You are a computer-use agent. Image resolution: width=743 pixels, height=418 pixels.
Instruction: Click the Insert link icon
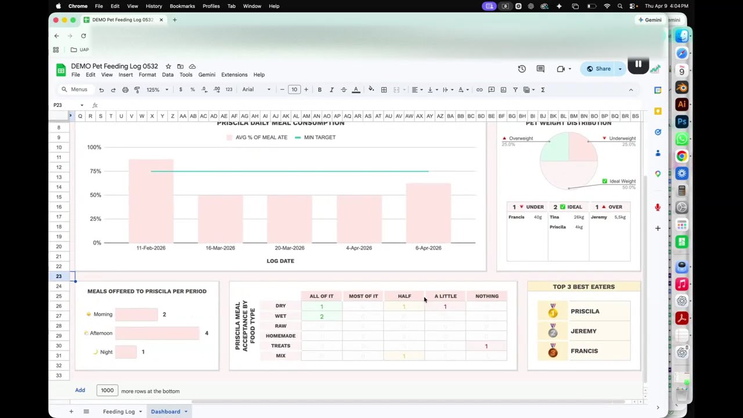(x=479, y=90)
